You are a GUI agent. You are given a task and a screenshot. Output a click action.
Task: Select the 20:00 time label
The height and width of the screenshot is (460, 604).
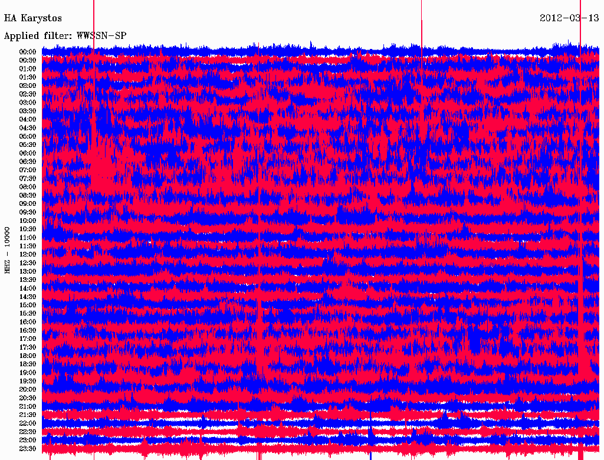pyautogui.click(x=28, y=389)
